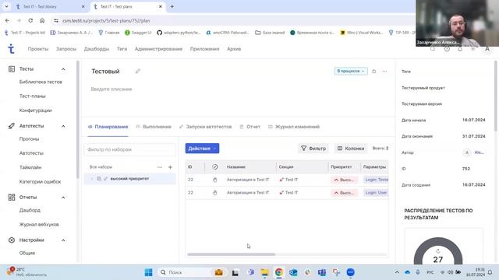The image size is (499, 280).
Task: Open the GitHub adapters-python bookmark
Action: [x=179, y=33]
